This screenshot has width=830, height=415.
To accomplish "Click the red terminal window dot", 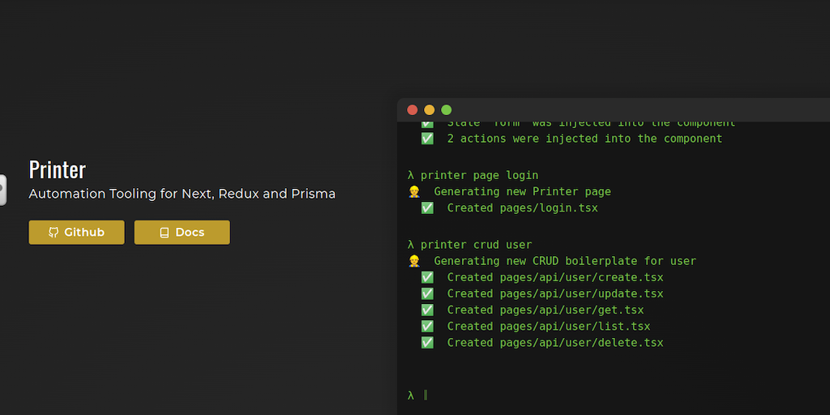I will tap(413, 110).
